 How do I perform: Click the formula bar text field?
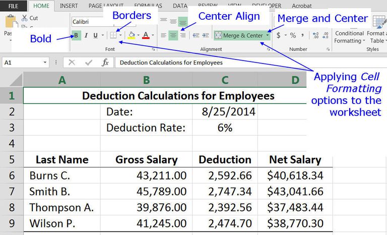pos(251,63)
